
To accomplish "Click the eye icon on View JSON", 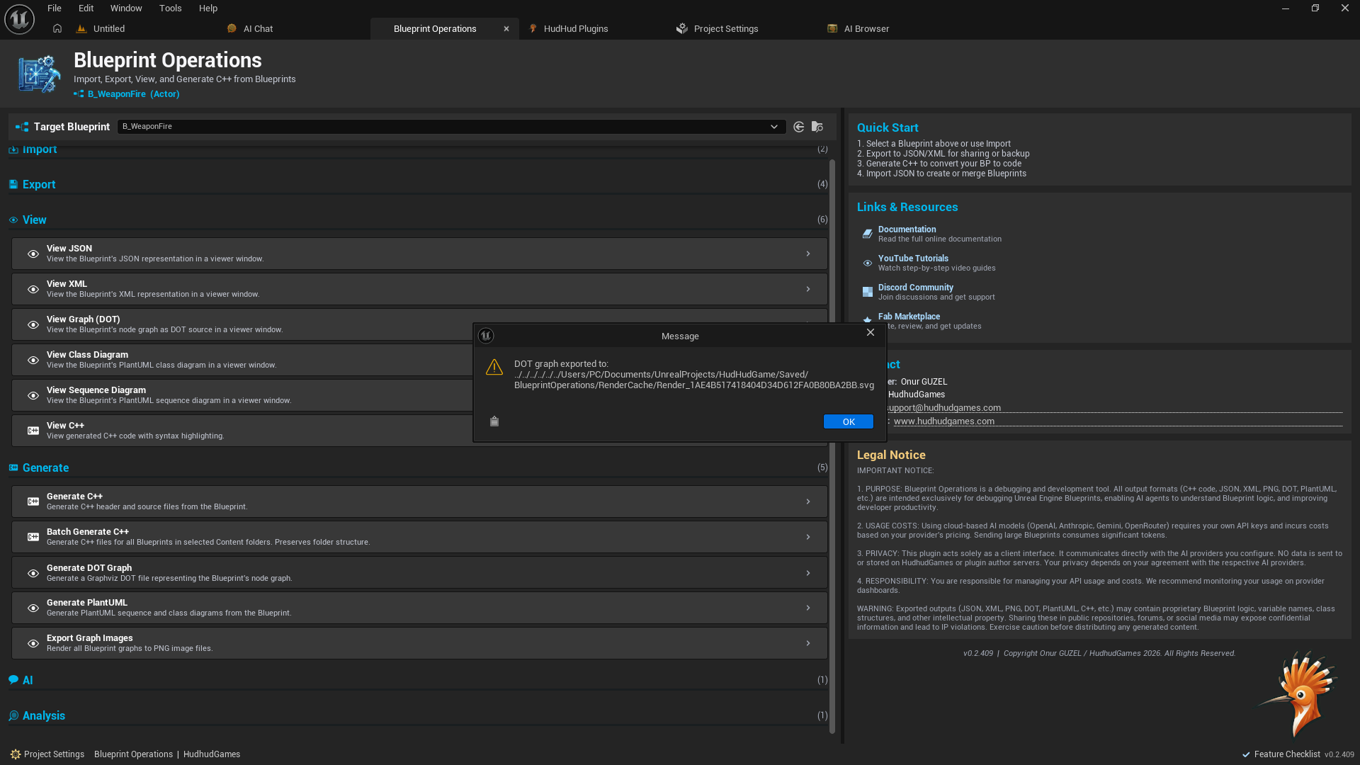I will [33, 254].
